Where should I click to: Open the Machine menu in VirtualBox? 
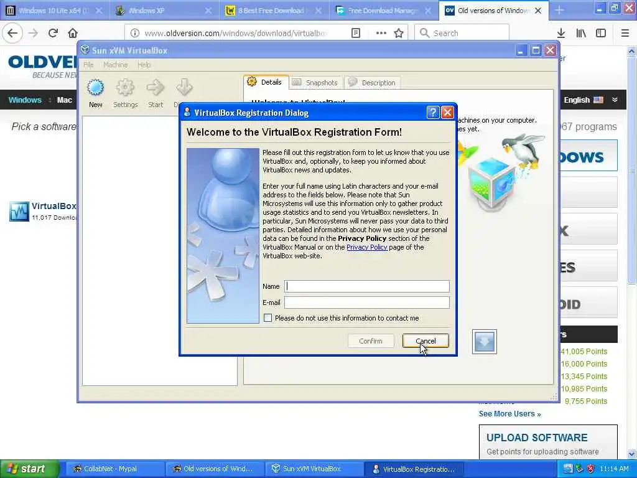115,65
